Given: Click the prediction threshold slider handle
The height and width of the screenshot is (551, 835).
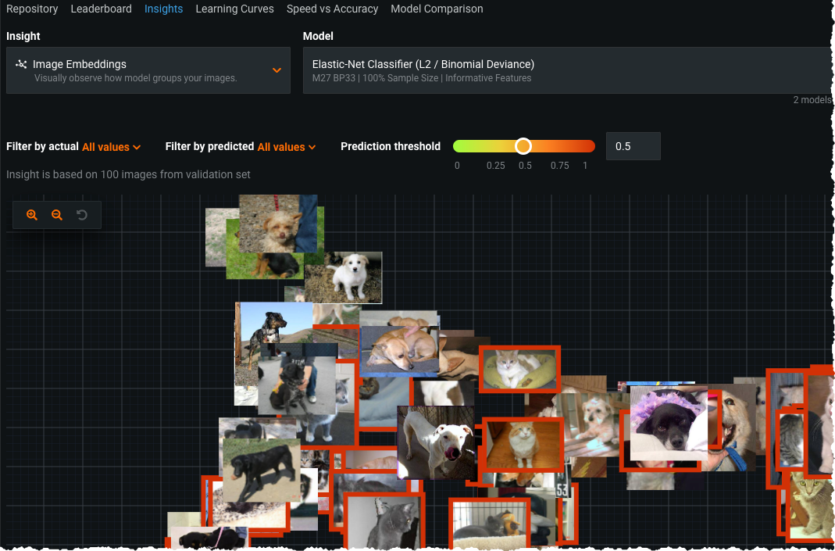Looking at the screenshot, I should pos(523,146).
